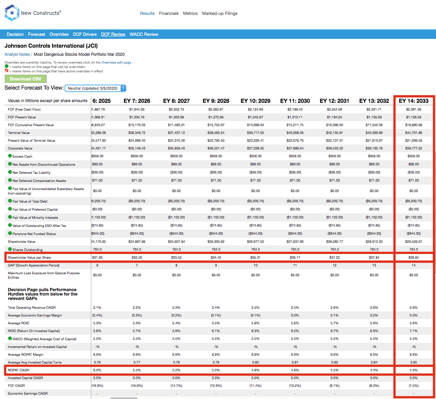Image resolution: width=436 pixels, height=399 pixels.
Task: Click green override dot beside Excess Cash
Action: [x=10, y=156]
